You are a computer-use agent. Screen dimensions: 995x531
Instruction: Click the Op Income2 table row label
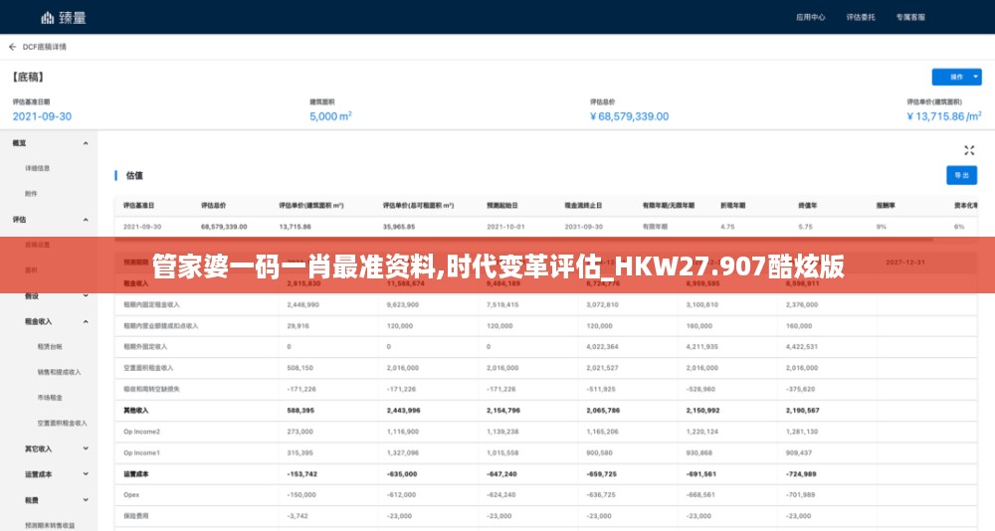141,432
